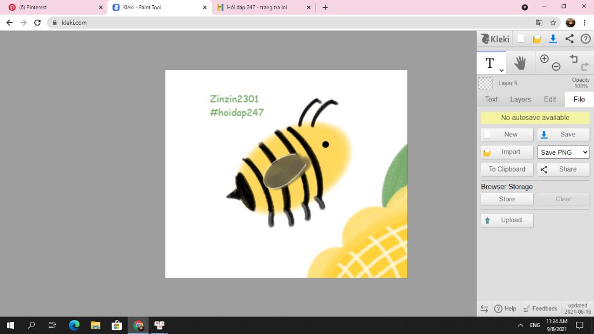594x334 pixels.
Task: Switch to the File tab
Action: 579,99
